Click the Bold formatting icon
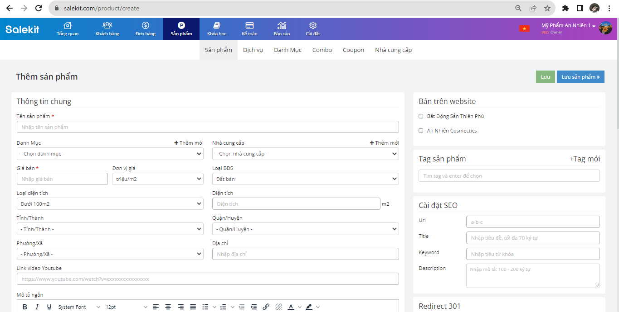Viewport: 619px width, 312px height. click(25, 307)
